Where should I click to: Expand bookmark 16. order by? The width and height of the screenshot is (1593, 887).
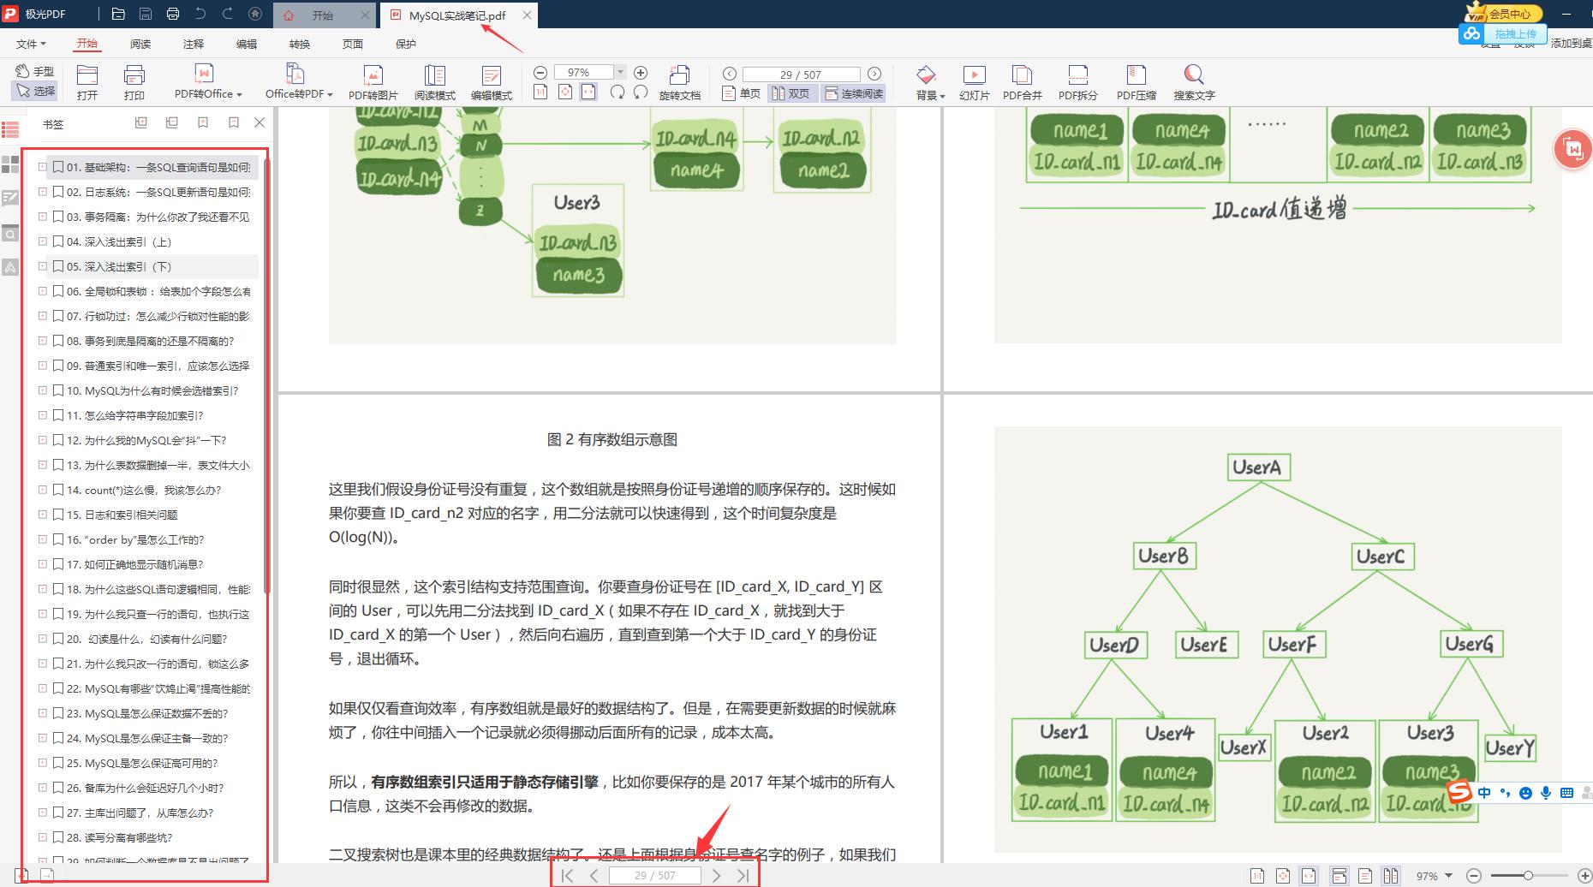[x=43, y=540]
